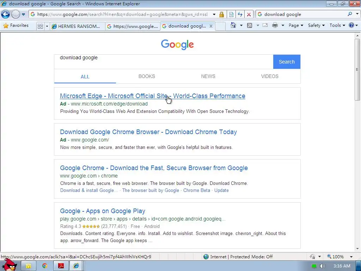This screenshot has width=361, height=271.
Task: Expand the address bar URL history dropdown
Action: point(214,14)
